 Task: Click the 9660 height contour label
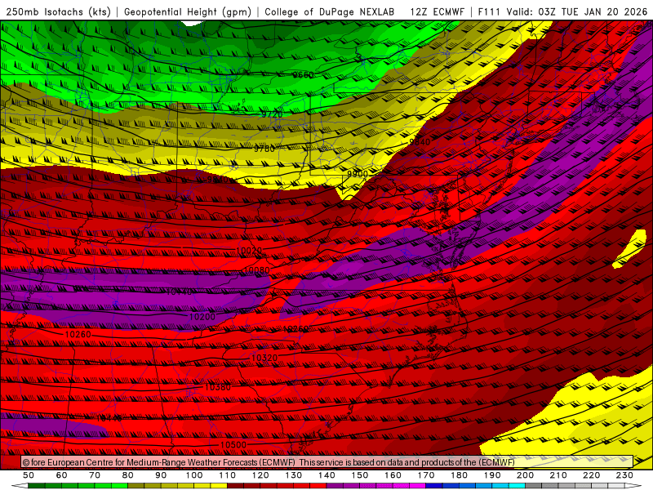303,75
